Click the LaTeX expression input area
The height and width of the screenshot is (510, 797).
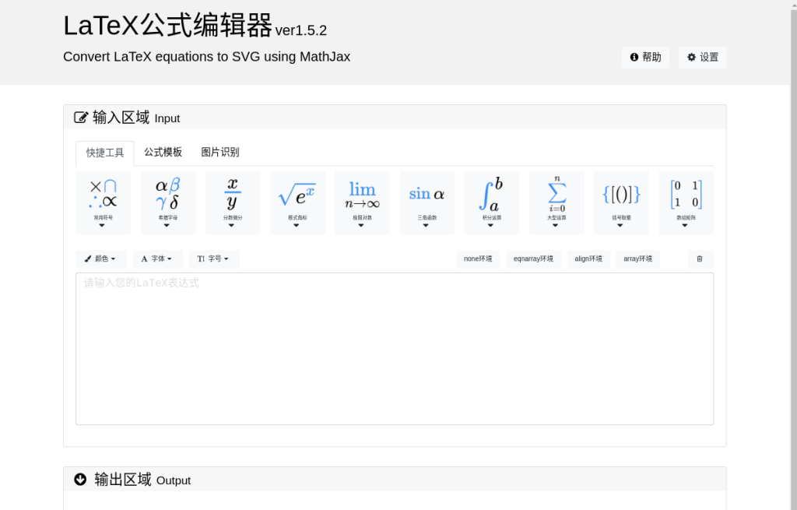(394, 348)
